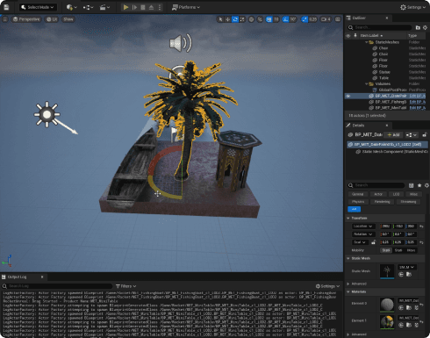430x338 pixels.
Task: Click the Eject button in play controls
Action: tap(151, 7)
